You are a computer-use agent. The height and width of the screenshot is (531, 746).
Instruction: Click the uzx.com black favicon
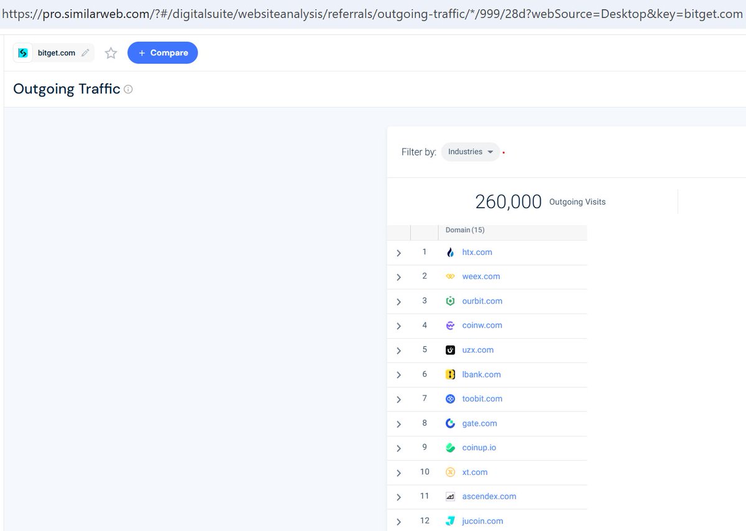(451, 350)
